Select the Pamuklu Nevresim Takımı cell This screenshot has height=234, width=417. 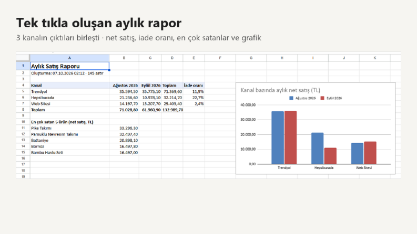pos(69,134)
